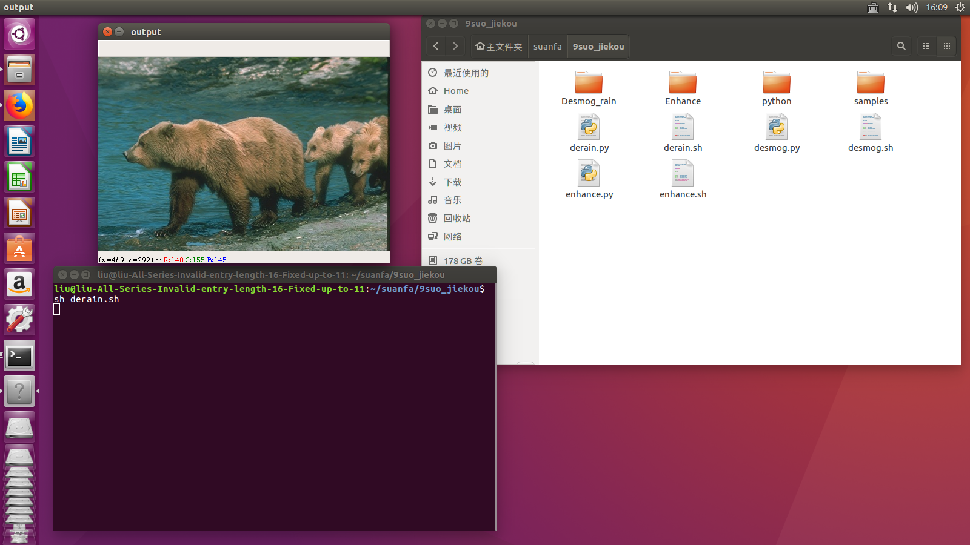Go back in the file manager
970x545 pixels.
[436, 46]
